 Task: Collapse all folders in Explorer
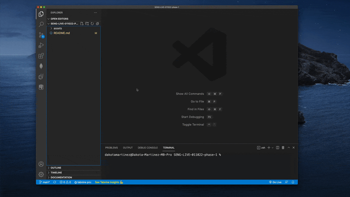pos(97,24)
